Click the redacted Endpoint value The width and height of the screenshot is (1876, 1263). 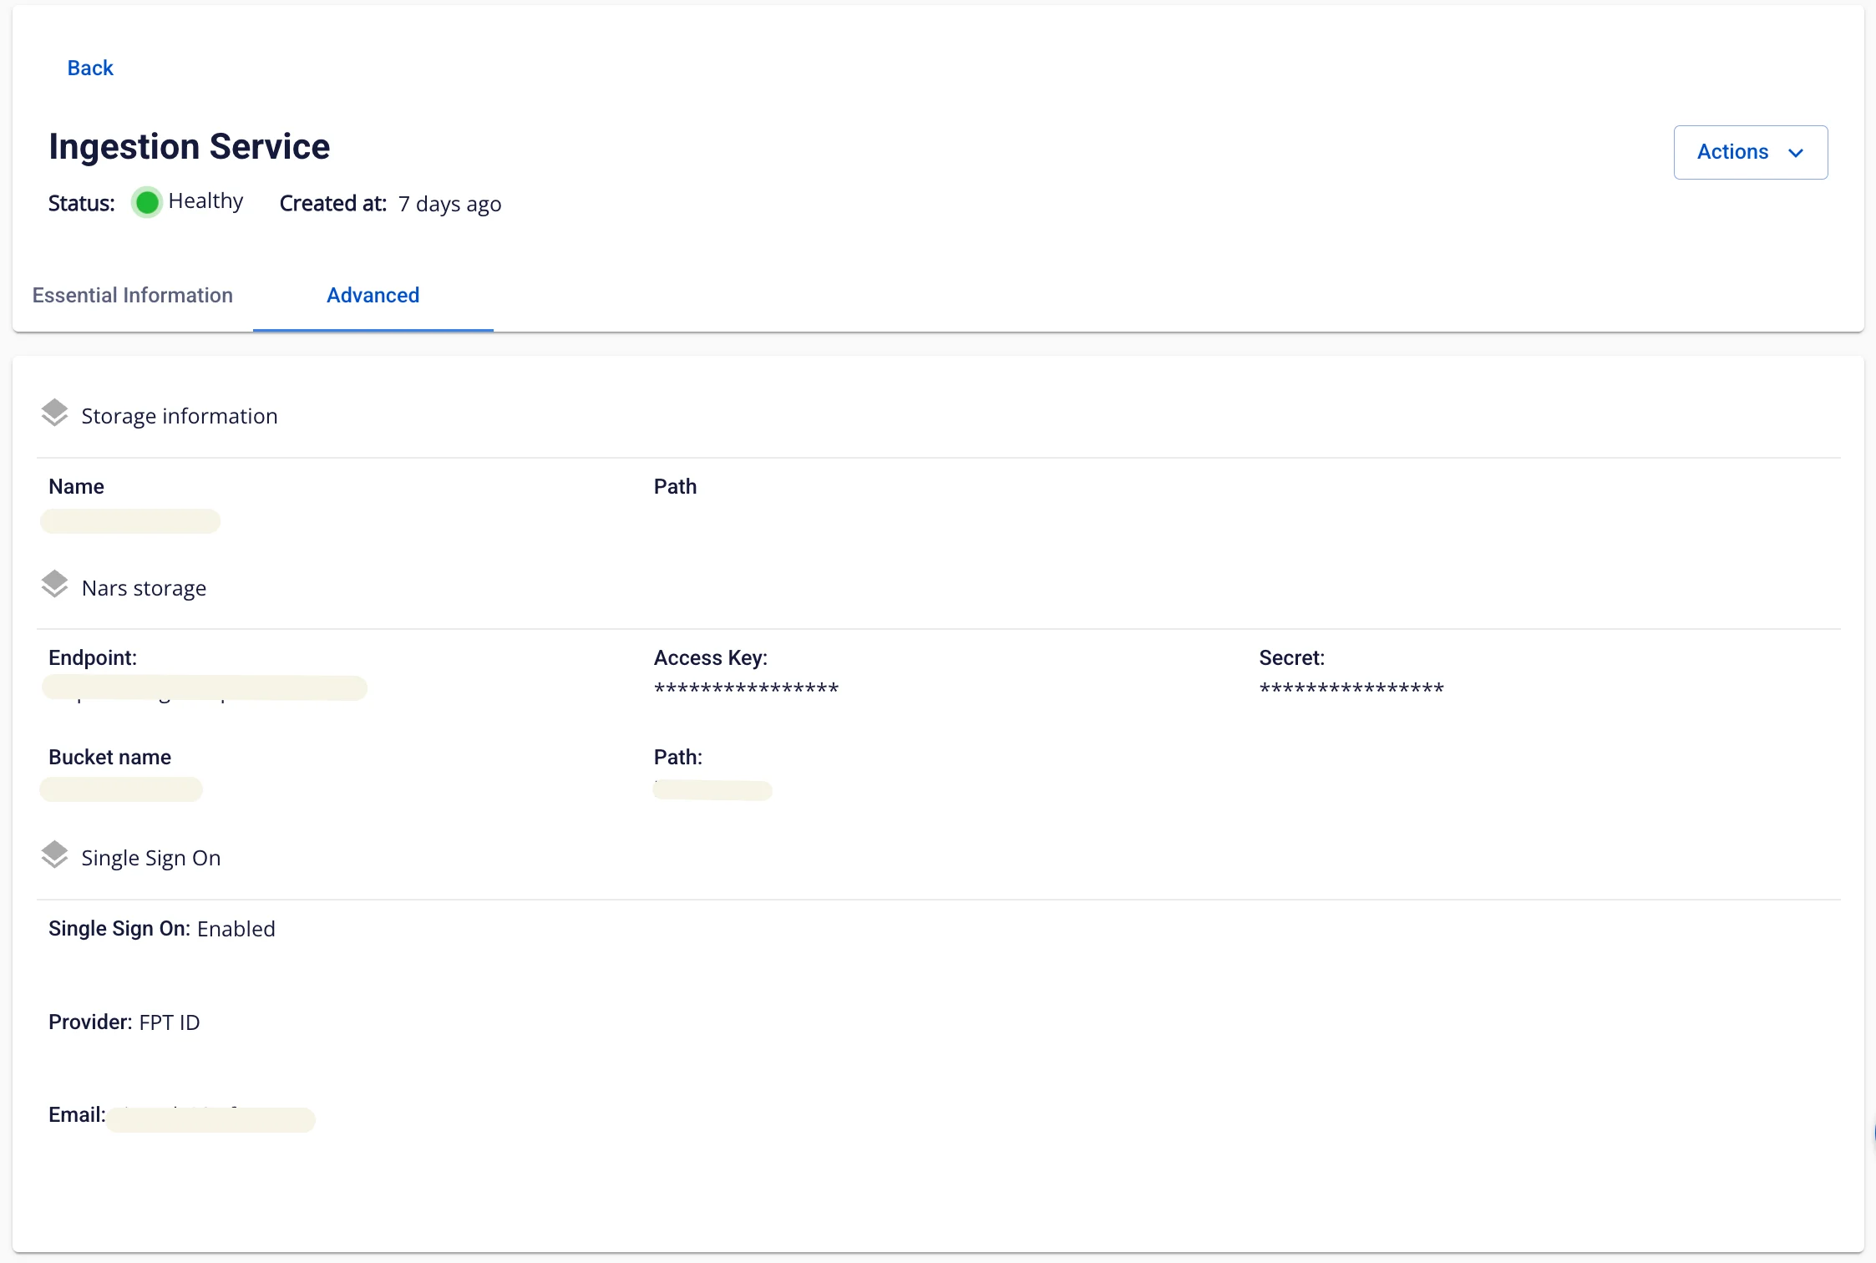205,688
